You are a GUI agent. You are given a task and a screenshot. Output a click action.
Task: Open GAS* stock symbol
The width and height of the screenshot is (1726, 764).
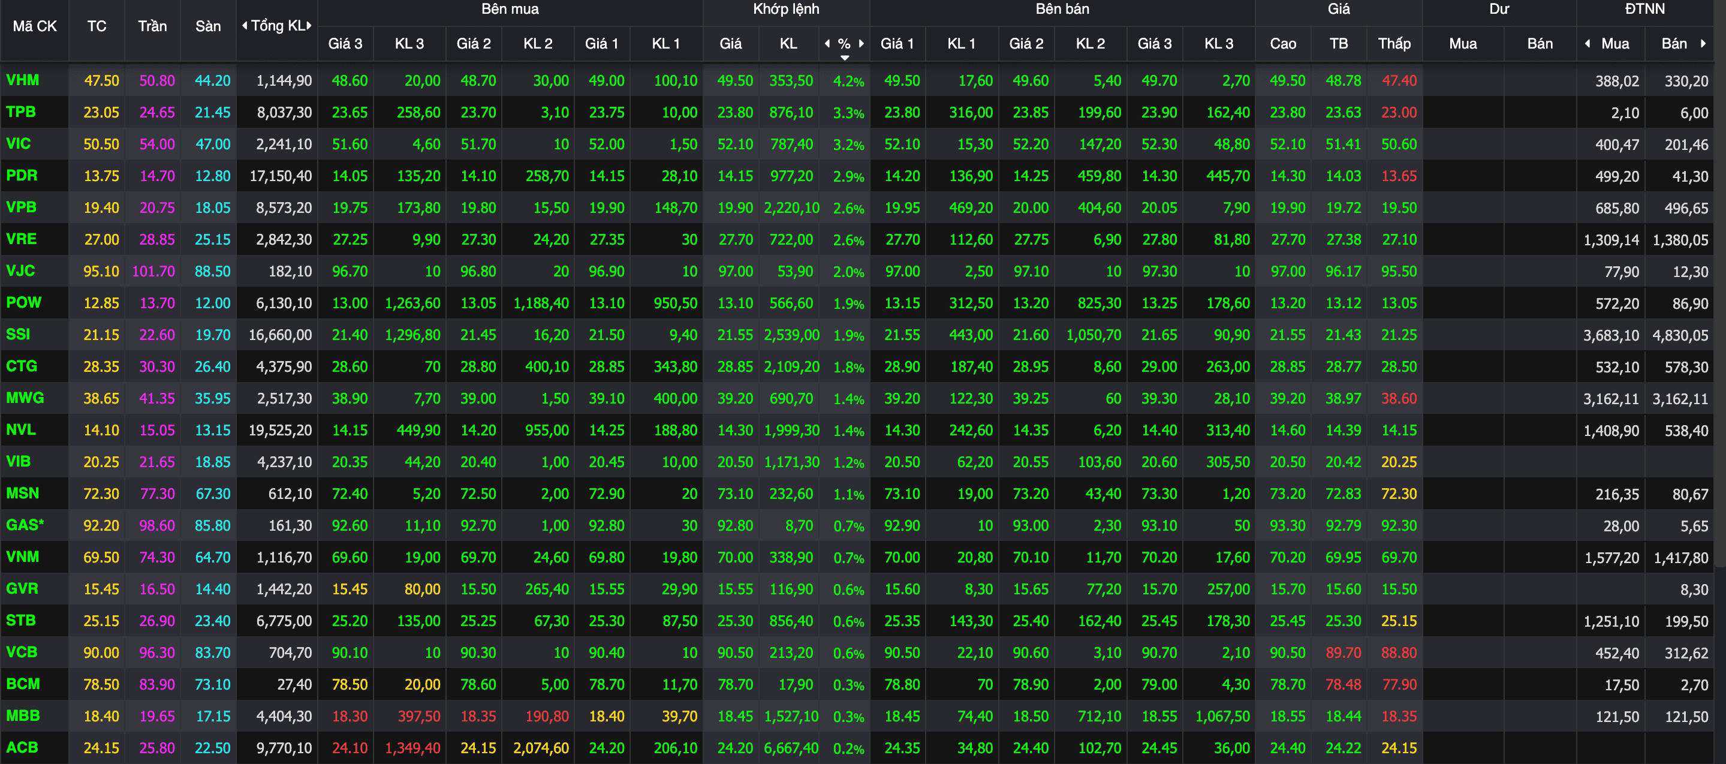[x=25, y=525]
